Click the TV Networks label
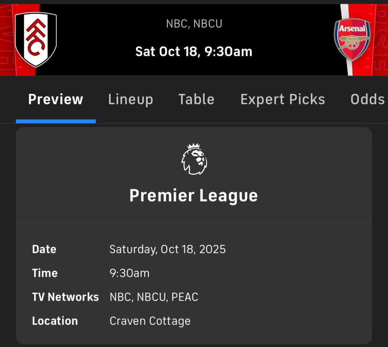This screenshot has height=347, width=388. click(65, 297)
